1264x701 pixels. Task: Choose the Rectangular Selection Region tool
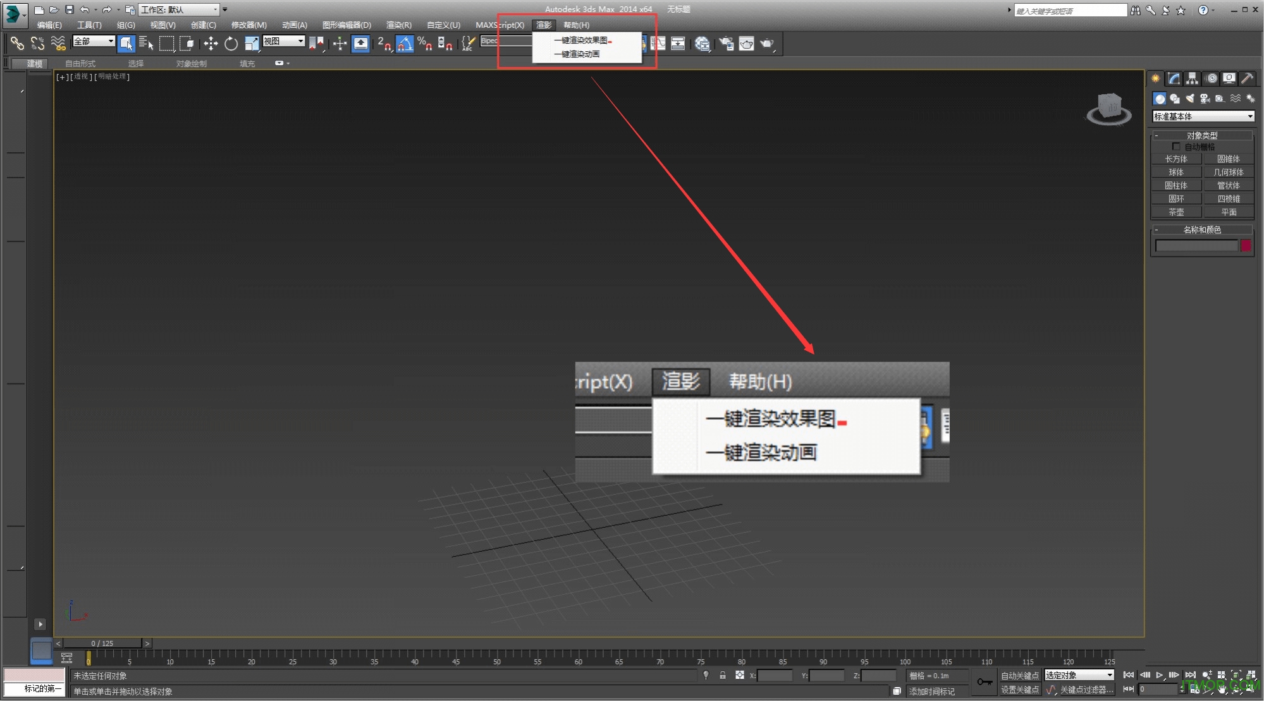166,43
